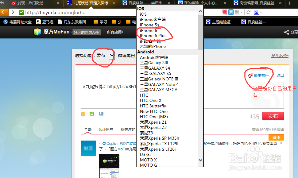Select iPhone客户端 option
This screenshot has width=298, height=178.
[x=153, y=19]
